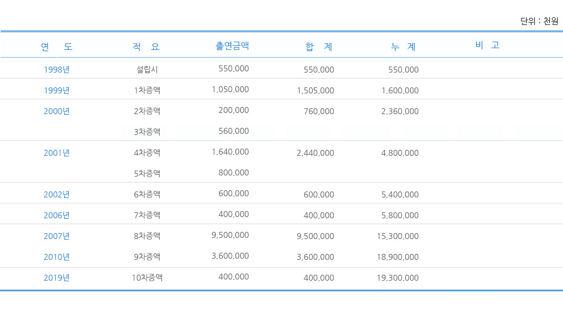Select the 2000년 year entry

point(57,111)
